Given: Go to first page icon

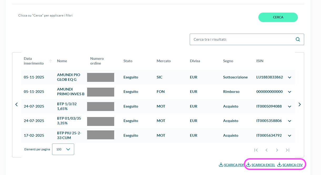Looking at the screenshot, I should (x=256, y=150).
